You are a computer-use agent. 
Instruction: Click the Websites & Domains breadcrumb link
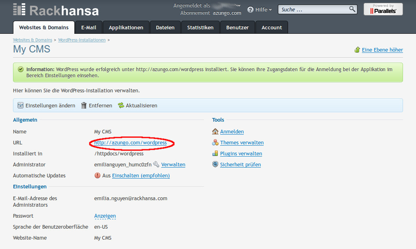pos(32,40)
